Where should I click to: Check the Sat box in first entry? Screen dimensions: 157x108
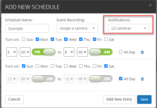click(x=106, y=39)
